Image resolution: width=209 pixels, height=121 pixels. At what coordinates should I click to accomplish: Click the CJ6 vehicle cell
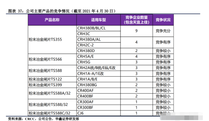[x=98, y=113]
